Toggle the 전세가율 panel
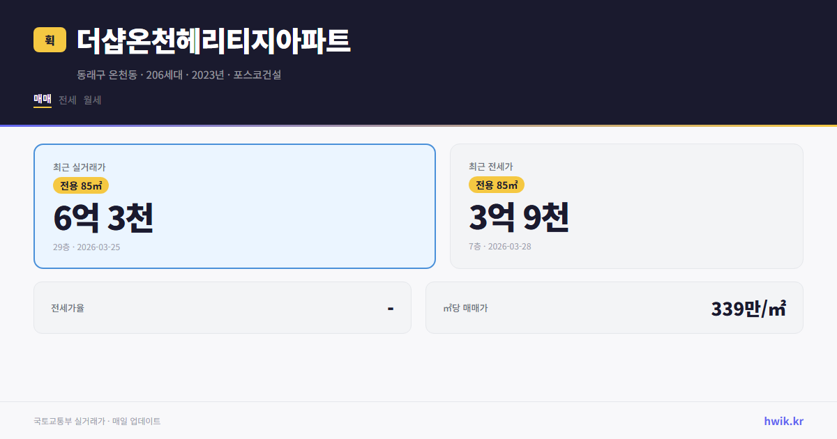 click(223, 307)
